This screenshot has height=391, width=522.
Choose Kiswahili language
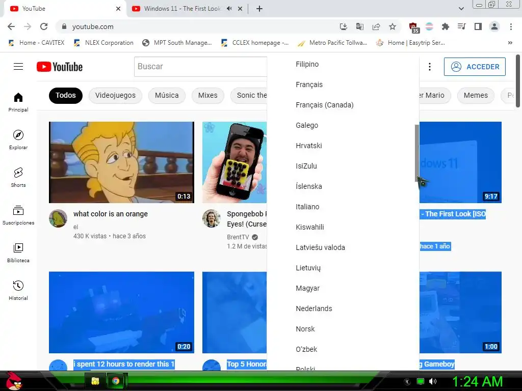(343, 227)
